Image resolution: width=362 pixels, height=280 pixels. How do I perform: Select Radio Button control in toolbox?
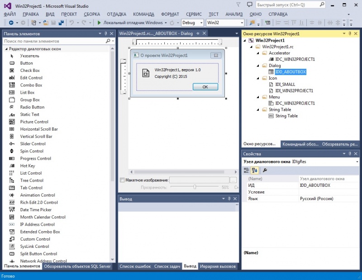coord(32,107)
